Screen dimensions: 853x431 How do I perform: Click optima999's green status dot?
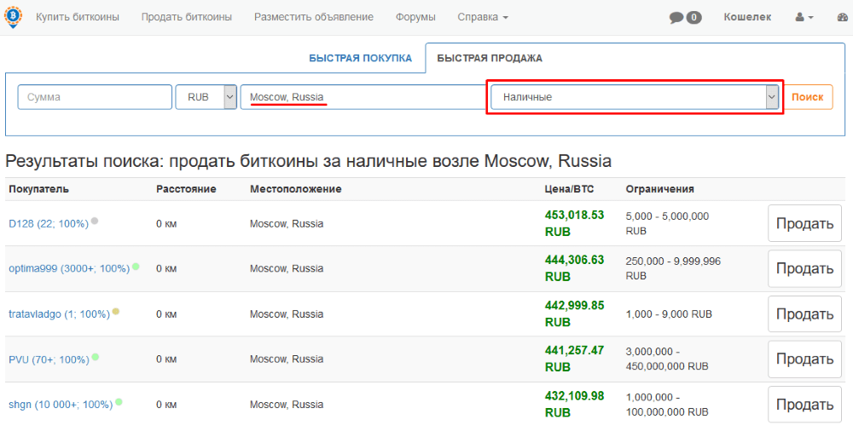pos(136,267)
